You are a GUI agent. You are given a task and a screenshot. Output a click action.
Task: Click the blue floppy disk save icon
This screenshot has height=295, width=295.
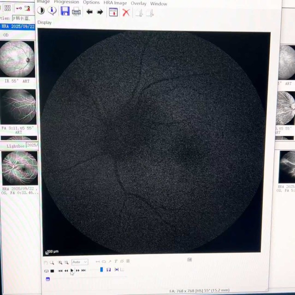(x=65, y=12)
